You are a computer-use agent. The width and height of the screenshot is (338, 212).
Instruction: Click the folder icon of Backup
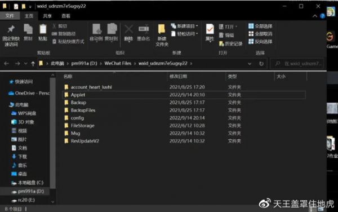(x=66, y=103)
